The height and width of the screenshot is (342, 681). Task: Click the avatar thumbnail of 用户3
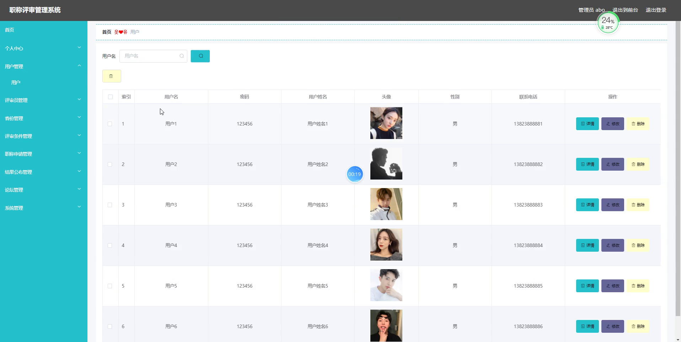pyautogui.click(x=386, y=204)
